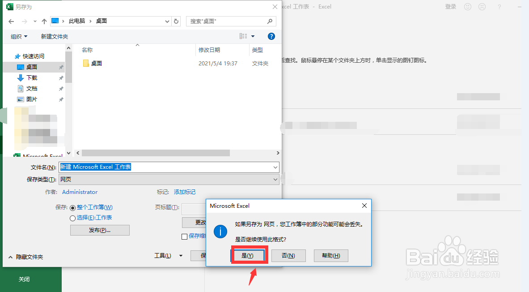Collapse Hide Folders expander
The width and height of the screenshot is (529, 292).
pos(25,257)
